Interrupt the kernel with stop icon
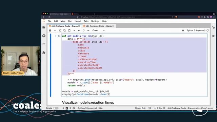 coord(79,30)
